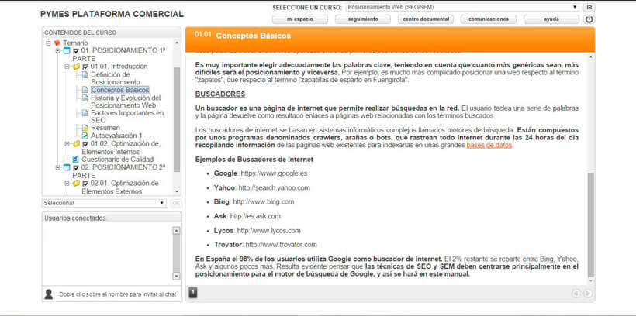636x316 pixels.
Task: Expand the 01.02. Optimización de Elementos Internos folder
Action: (67, 144)
